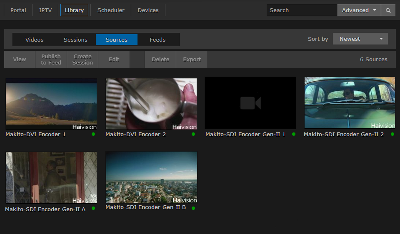
Task: Click the Create Session button
Action: [x=82, y=60]
